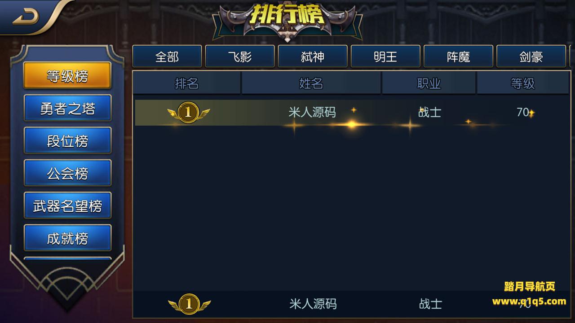This screenshot has height=323, width=575.
Task: Select the 全部 class filter tab
Action: point(167,57)
